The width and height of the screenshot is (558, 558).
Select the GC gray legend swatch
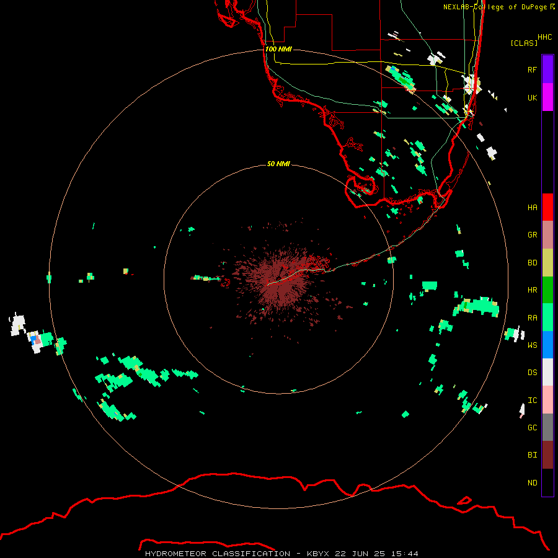[x=547, y=427]
